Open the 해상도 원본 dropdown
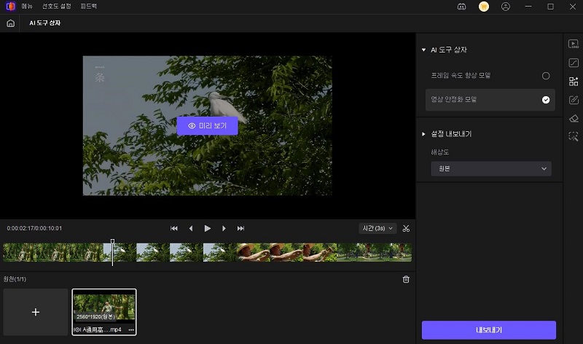The width and height of the screenshot is (583, 344). point(490,168)
